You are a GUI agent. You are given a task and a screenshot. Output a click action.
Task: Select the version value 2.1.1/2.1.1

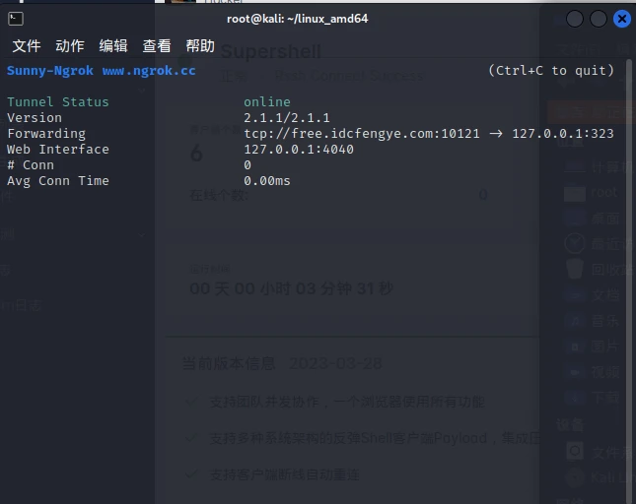click(286, 118)
